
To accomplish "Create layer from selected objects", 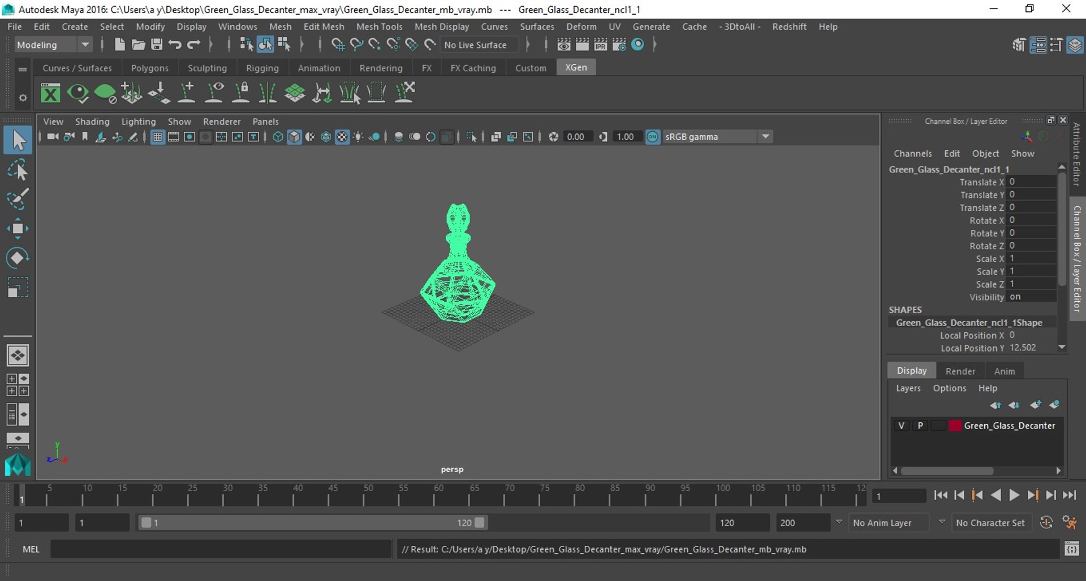I will point(1054,405).
